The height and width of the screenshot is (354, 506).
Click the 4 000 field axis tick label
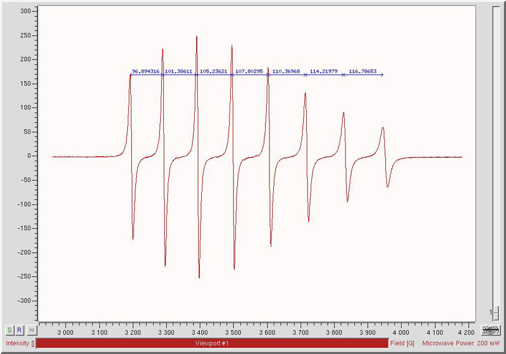(x=401, y=333)
